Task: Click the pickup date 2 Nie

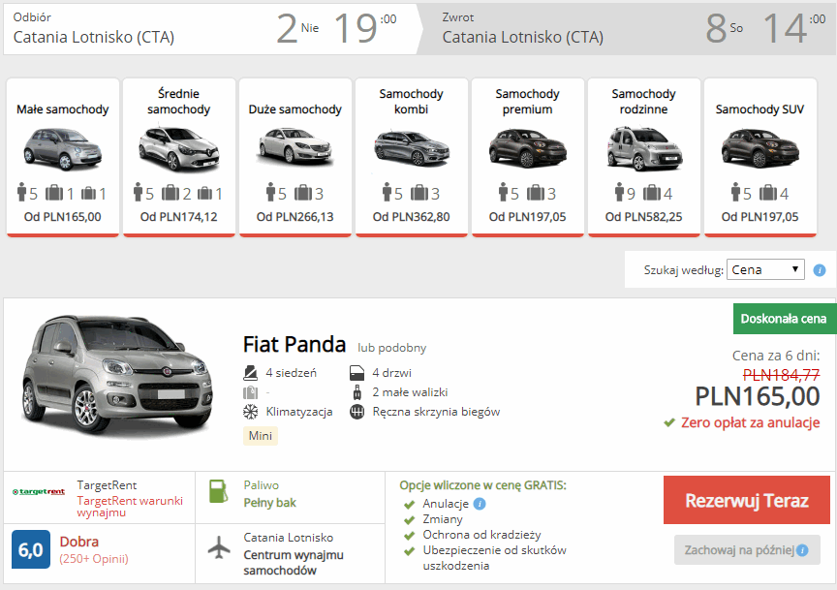Action: pos(297,28)
